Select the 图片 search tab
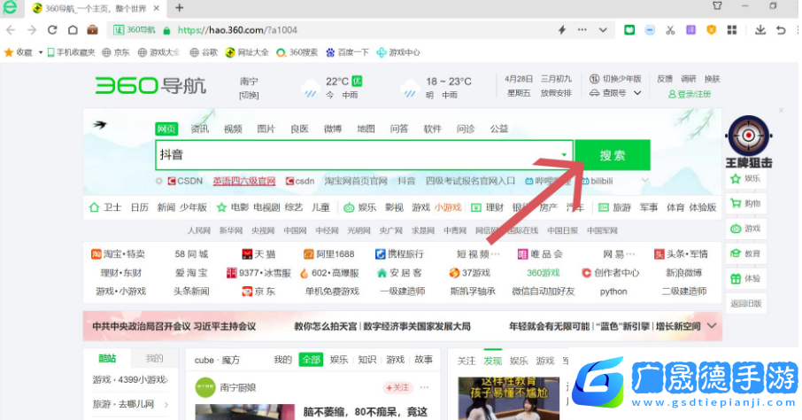Viewport: 802px width, 420px height. point(266,129)
